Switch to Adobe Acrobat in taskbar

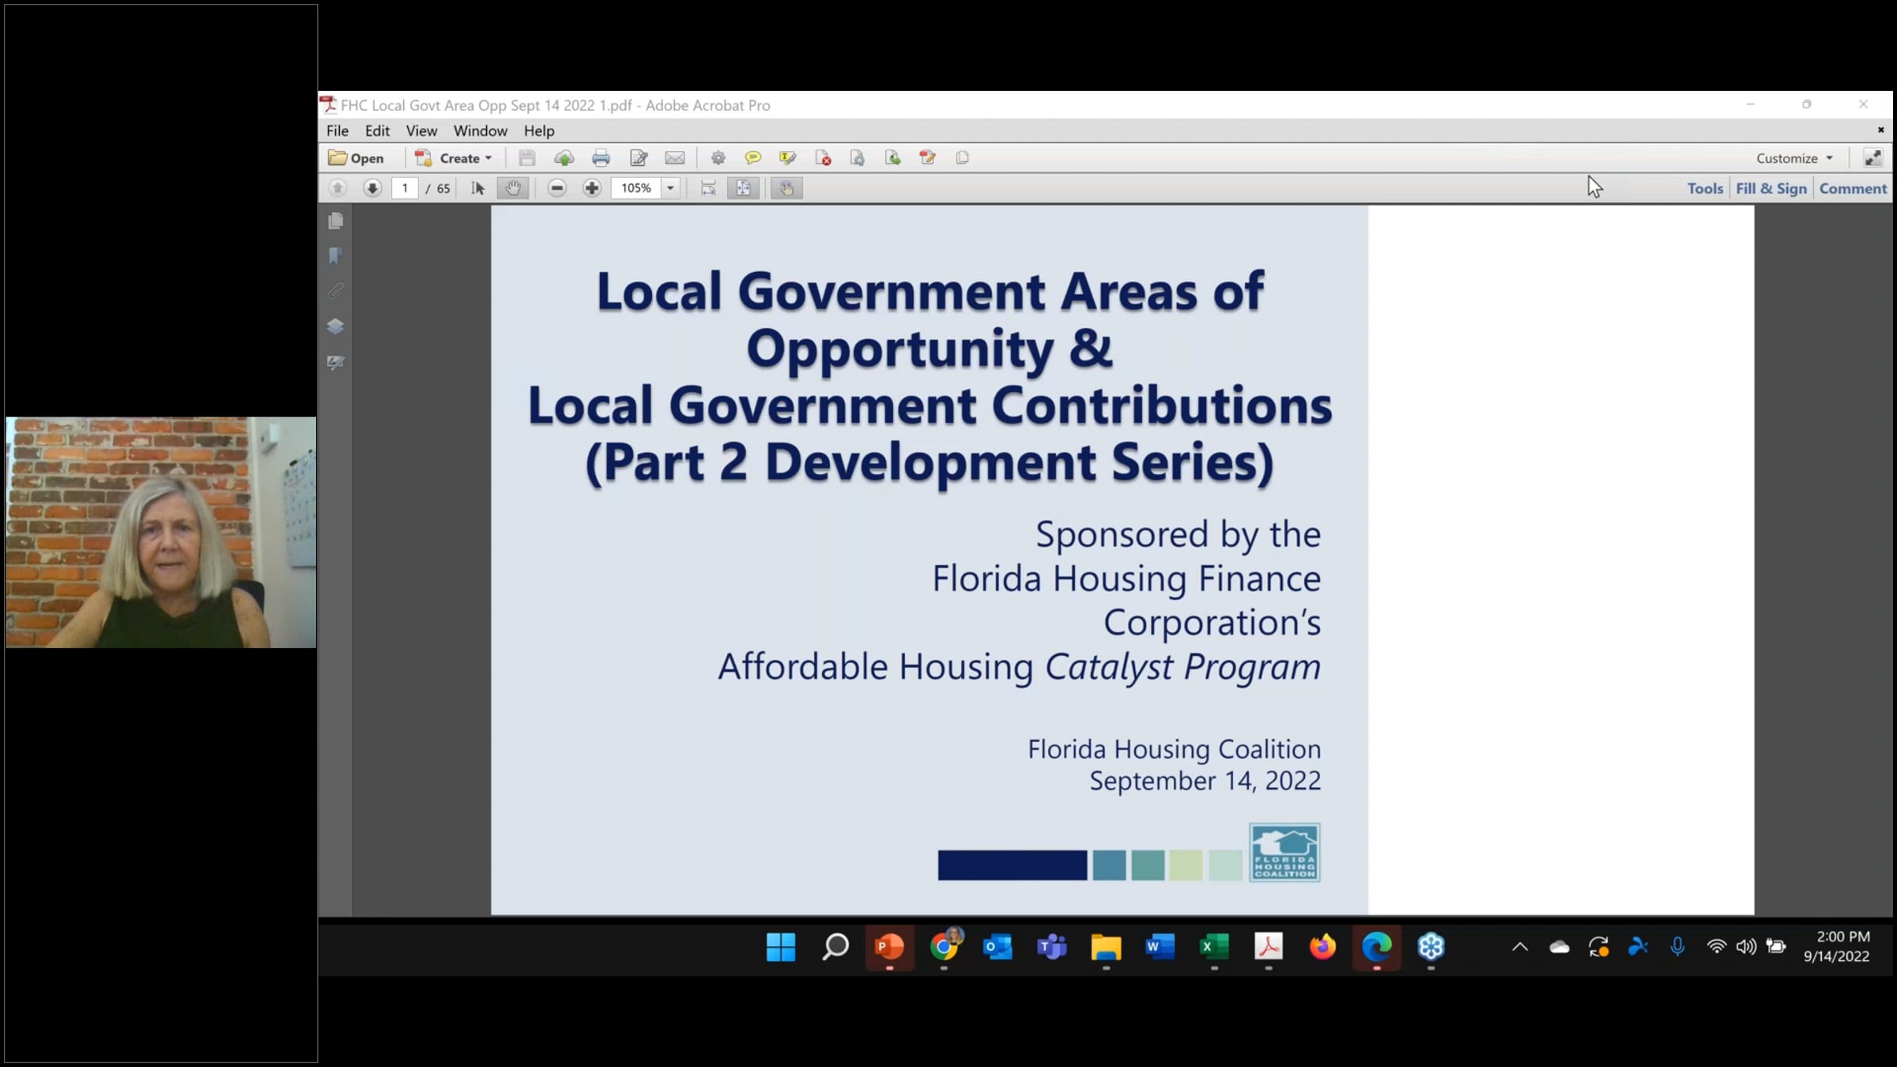point(1269,947)
